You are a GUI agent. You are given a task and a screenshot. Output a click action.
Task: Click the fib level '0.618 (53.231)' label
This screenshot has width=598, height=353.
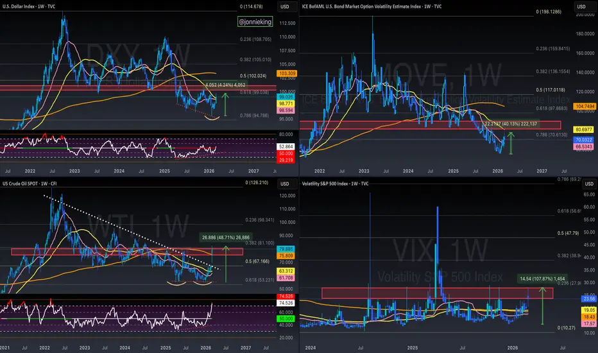[x=260, y=280]
